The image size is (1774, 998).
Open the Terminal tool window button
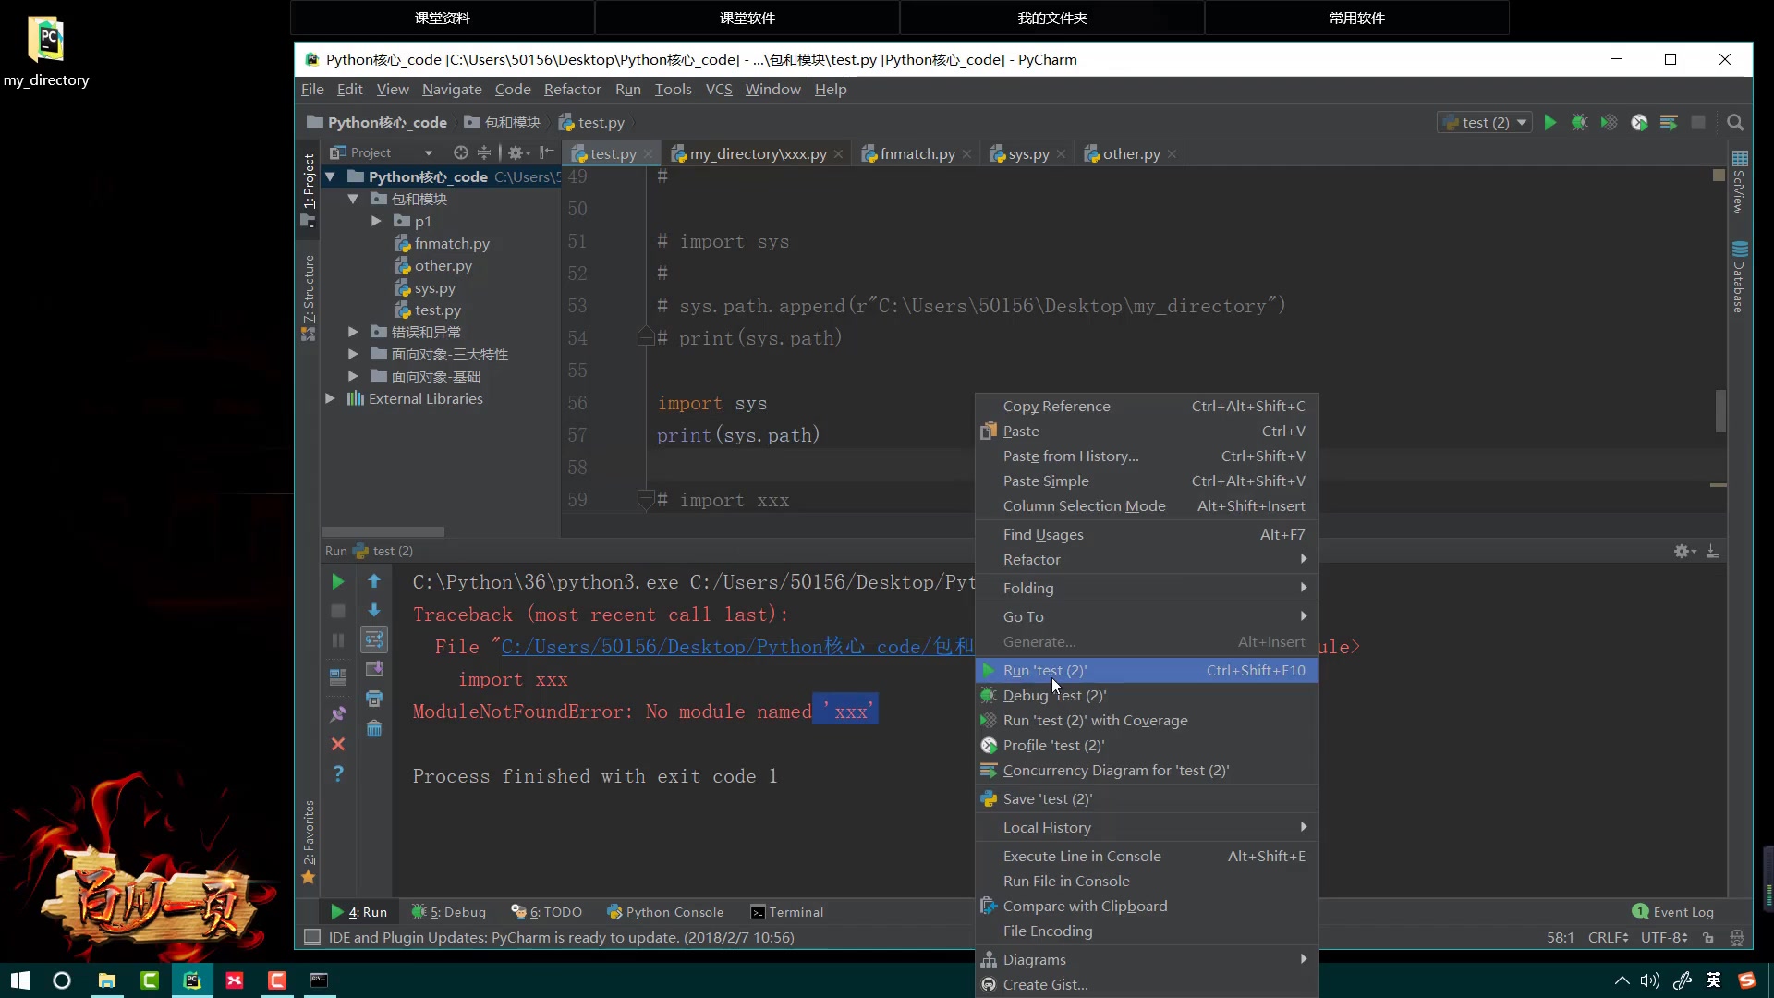pos(786,912)
